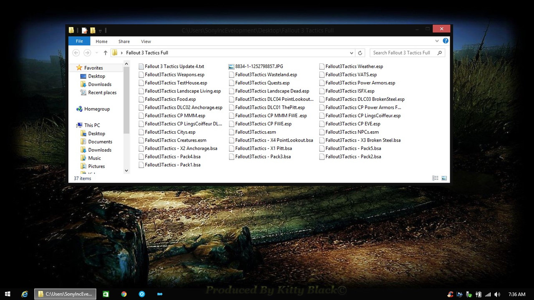The height and width of the screenshot is (300, 534).
Task: Refresh the folder view
Action: pyautogui.click(x=360, y=53)
